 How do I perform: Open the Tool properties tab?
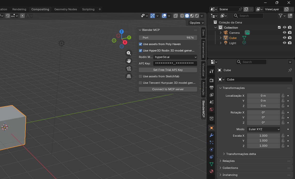tap(212, 71)
